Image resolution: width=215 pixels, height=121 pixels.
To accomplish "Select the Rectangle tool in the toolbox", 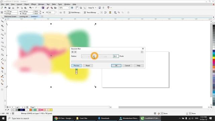I will click(2, 42).
